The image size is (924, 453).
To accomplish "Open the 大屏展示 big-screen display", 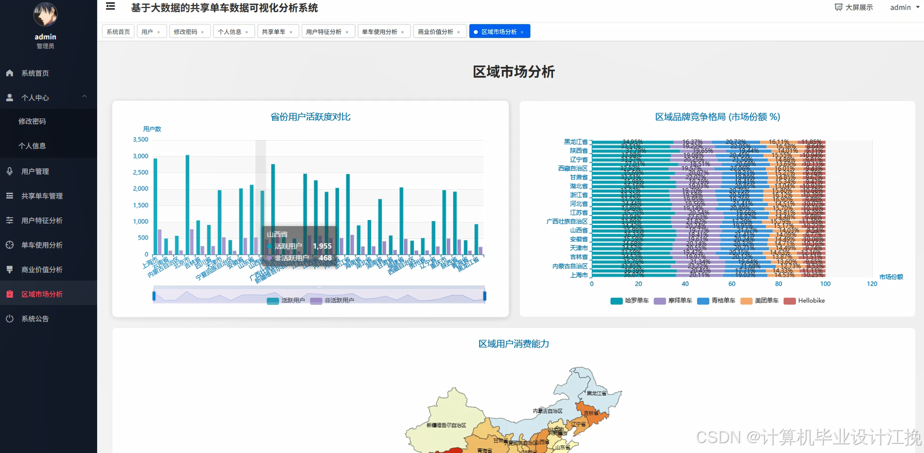I will click(x=853, y=8).
